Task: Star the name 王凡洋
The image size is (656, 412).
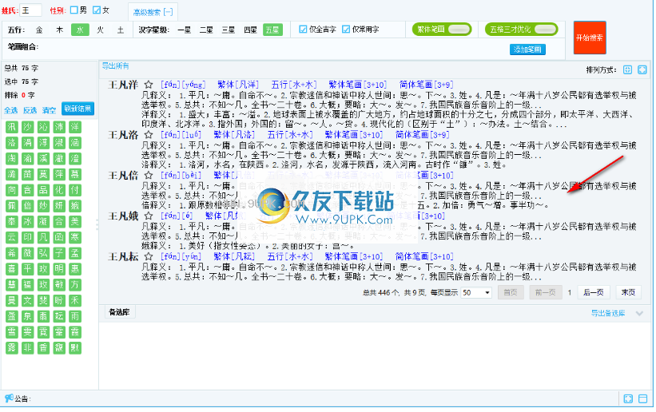Action: (148, 85)
